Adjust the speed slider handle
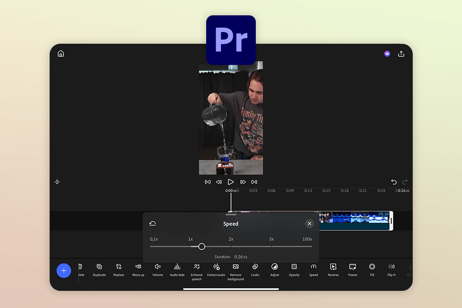462x308 pixels. [x=202, y=247]
